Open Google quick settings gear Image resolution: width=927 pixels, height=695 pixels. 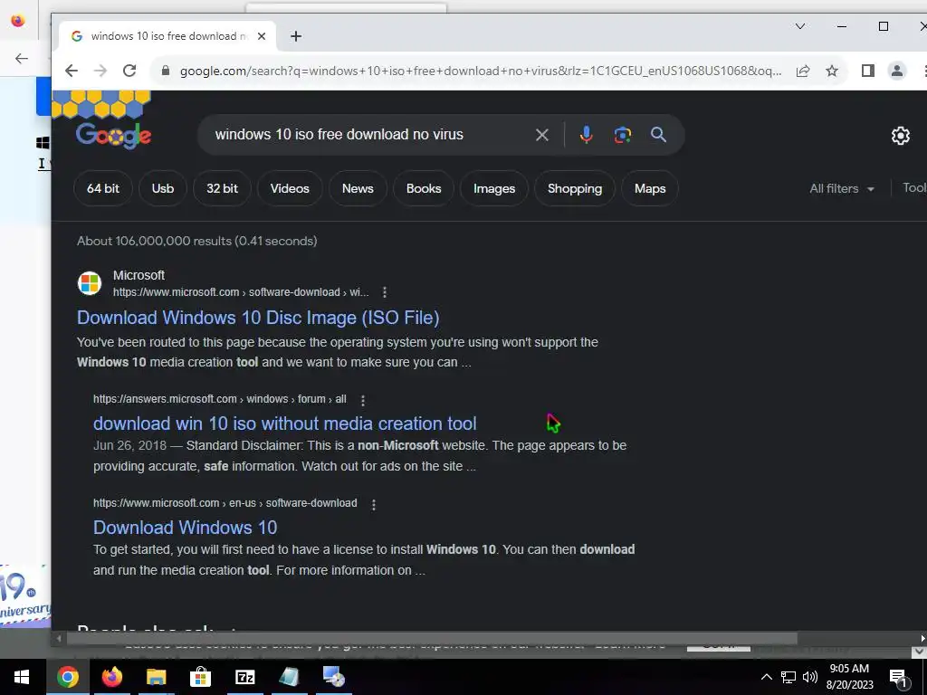tap(901, 136)
